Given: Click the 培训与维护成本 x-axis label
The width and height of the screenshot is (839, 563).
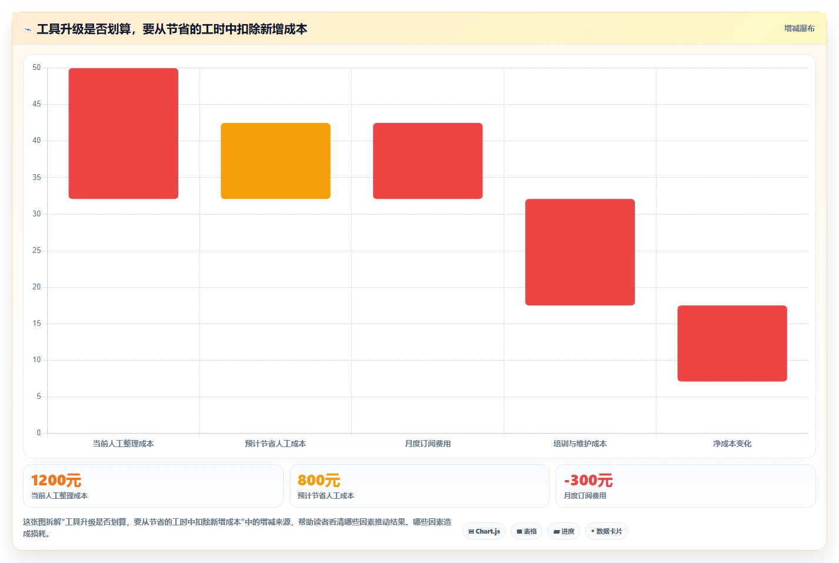Looking at the screenshot, I should [580, 444].
